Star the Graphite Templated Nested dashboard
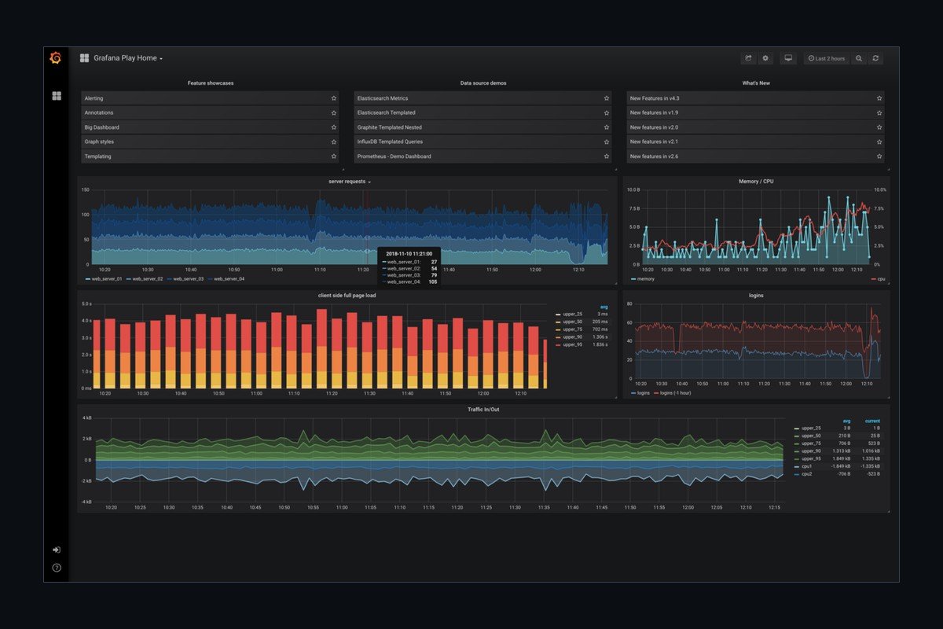The height and width of the screenshot is (629, 943). pos(606,127)
